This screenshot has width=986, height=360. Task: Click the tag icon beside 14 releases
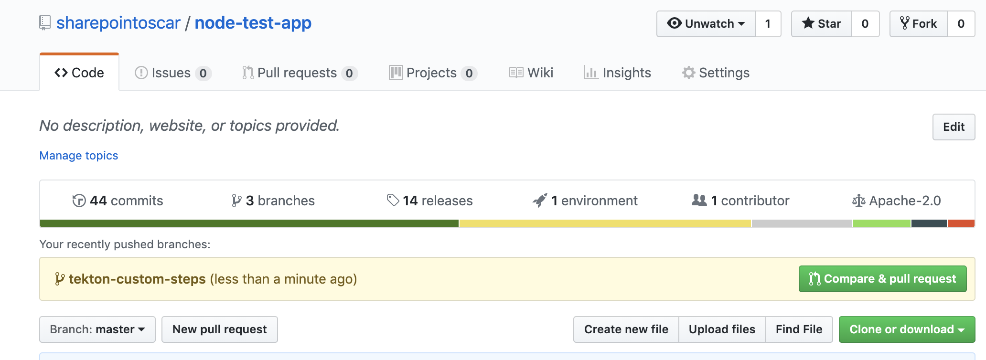[x=393, y=201]
